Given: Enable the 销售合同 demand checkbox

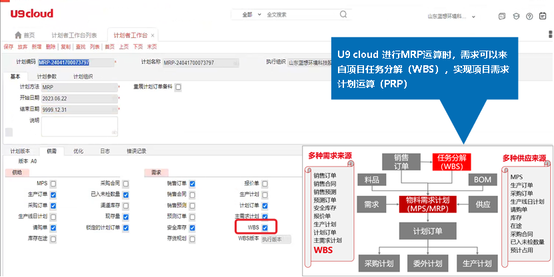Looking at the screenshot, I should point(192,195).
